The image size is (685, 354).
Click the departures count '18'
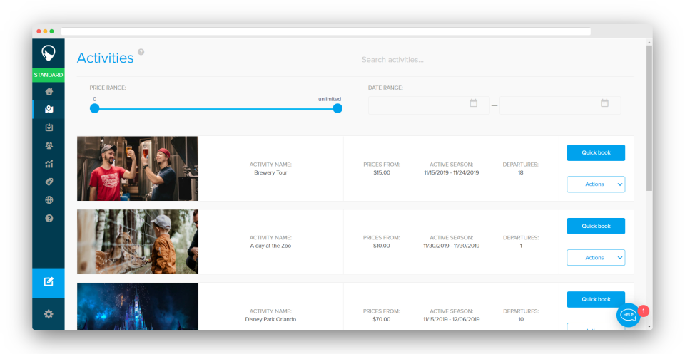coord(520,172)
